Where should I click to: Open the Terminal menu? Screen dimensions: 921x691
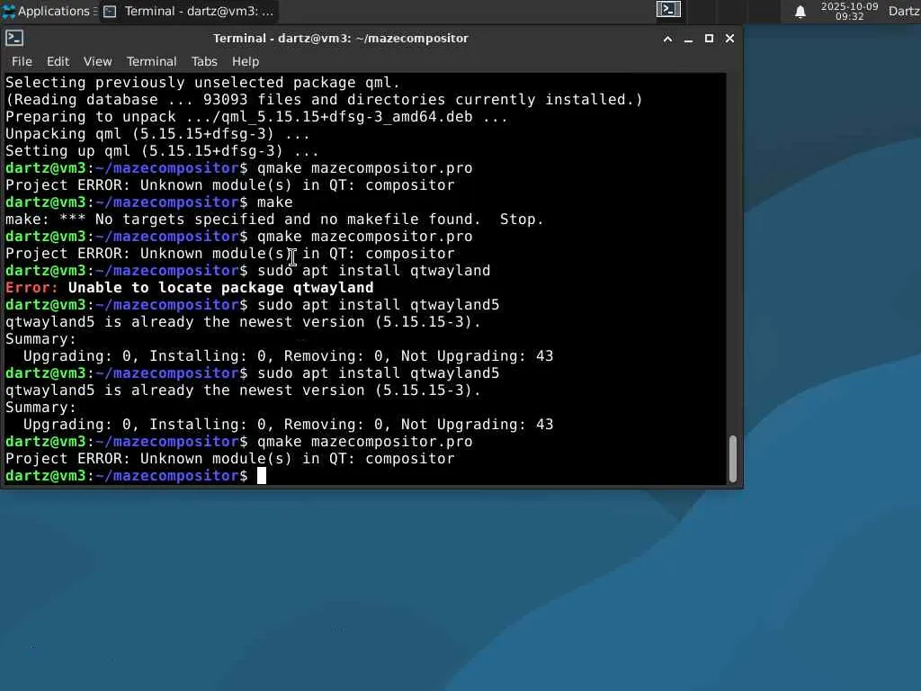[x=151, y=61]
